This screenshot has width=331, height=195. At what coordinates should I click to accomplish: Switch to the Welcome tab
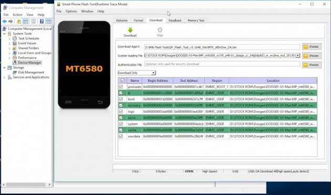click(x=121, y=20)
